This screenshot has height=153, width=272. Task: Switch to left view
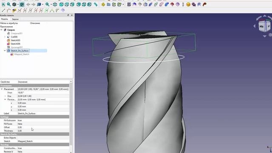tap(90, 5)
